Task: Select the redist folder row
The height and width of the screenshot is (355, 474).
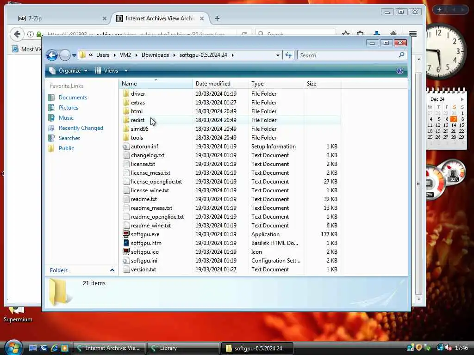Action: (231, 120)
